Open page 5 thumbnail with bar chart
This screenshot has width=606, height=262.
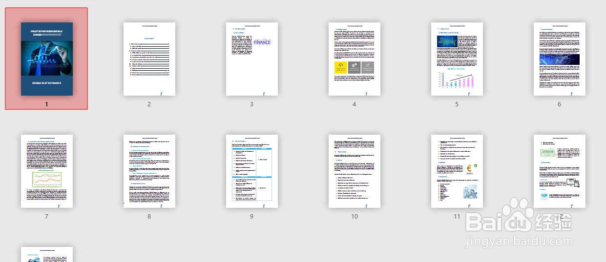[x=457, y=59]
